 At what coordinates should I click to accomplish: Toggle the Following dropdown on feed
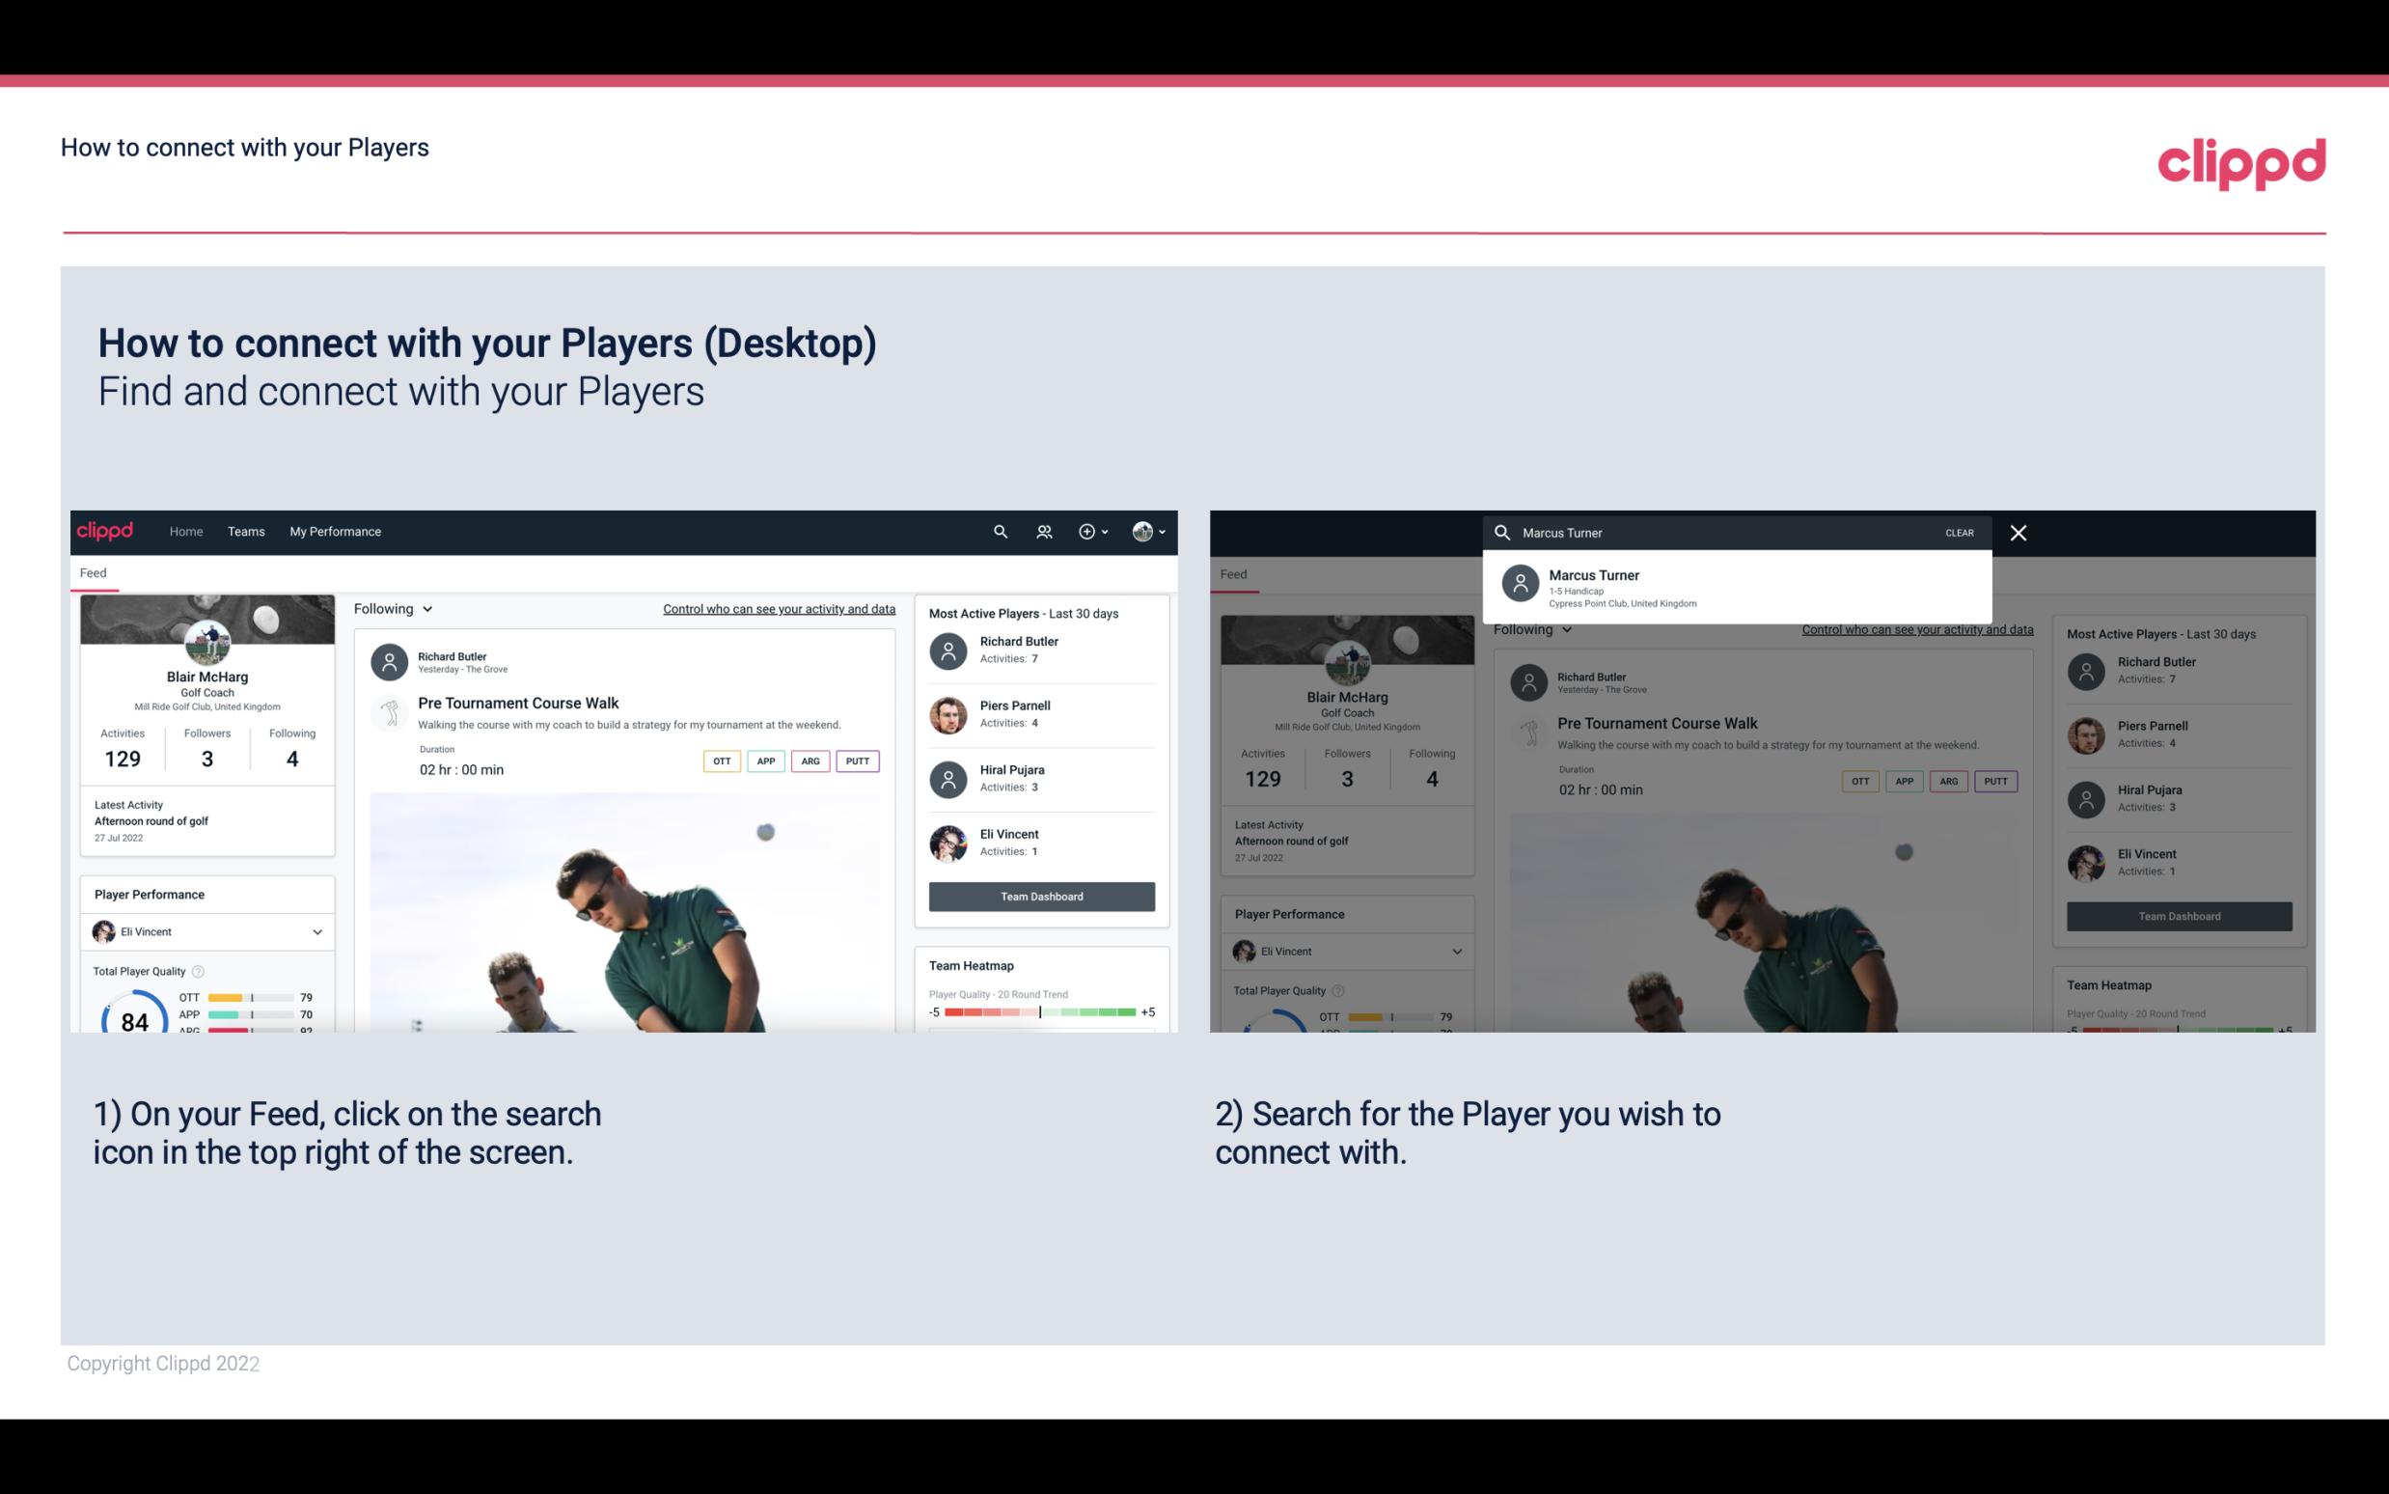coord(394,608)
